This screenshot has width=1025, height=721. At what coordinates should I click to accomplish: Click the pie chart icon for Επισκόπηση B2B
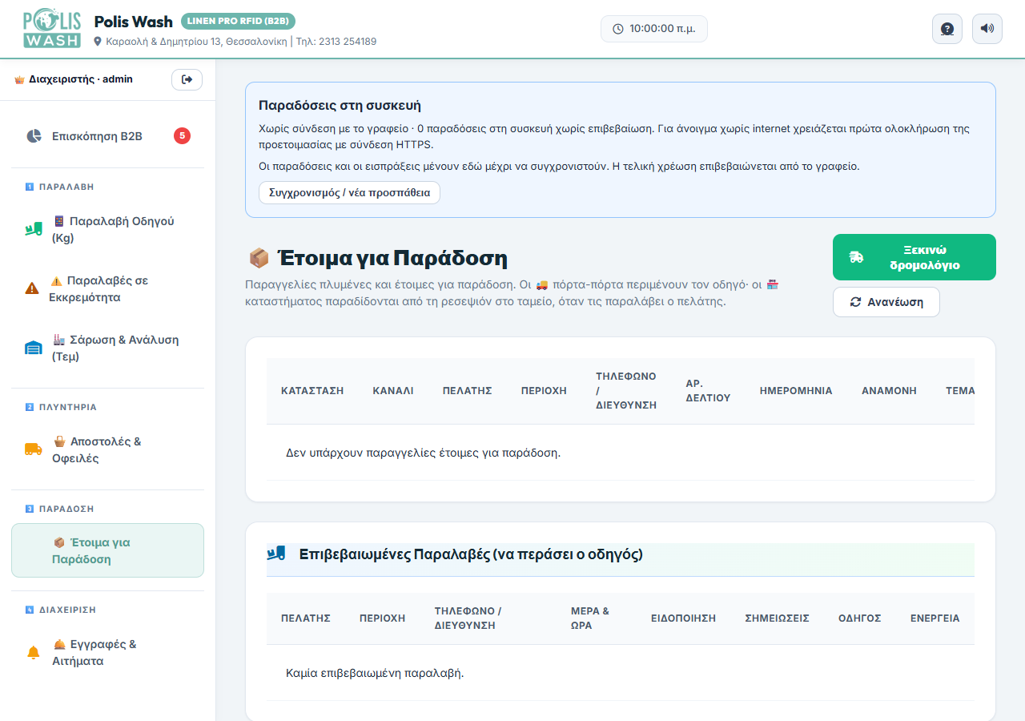pyautogui.click(x=34, y=136)
